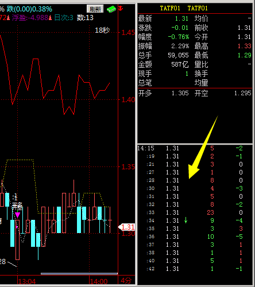The height and width of the screenshot is (287, 255).
Task: Click the 现手 value 1
Action: (187, 73)
